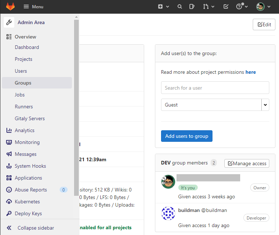
Task: Click the Owner role badge
Action: (260, 187)
